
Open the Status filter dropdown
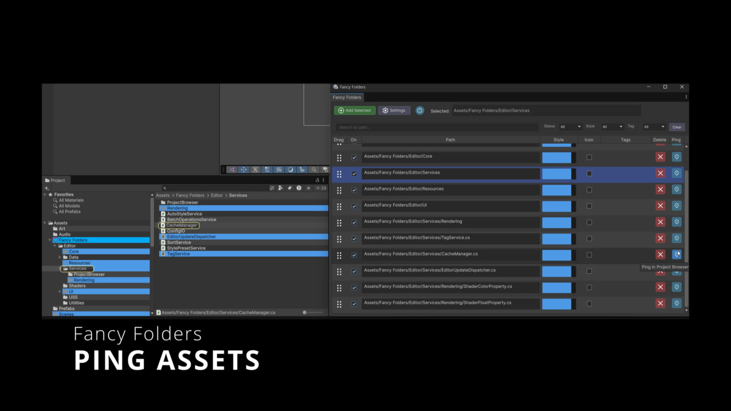pyautogui.click(x=570, y=127)
